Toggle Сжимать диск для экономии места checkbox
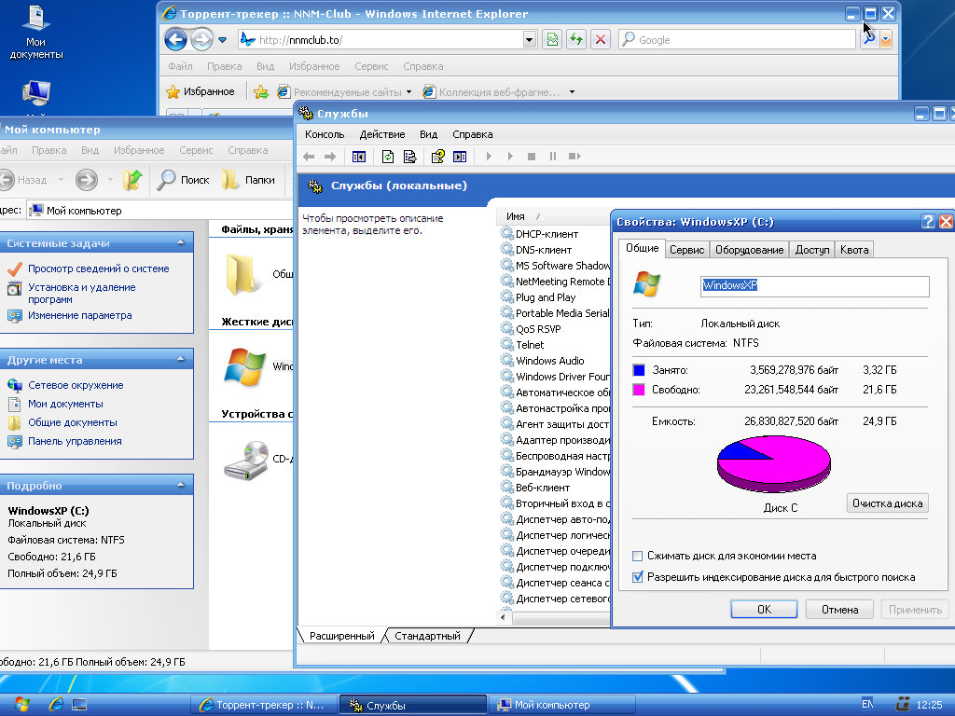The image size is (955, 716). coord(638,556)
